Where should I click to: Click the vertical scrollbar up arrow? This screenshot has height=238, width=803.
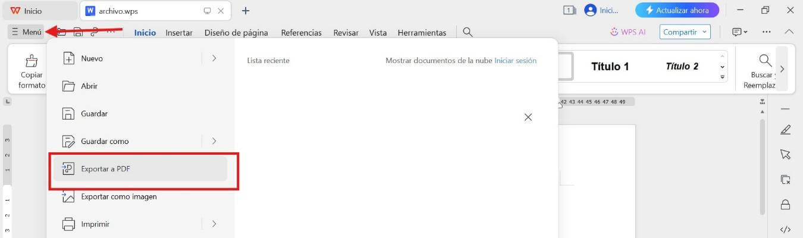763,111
